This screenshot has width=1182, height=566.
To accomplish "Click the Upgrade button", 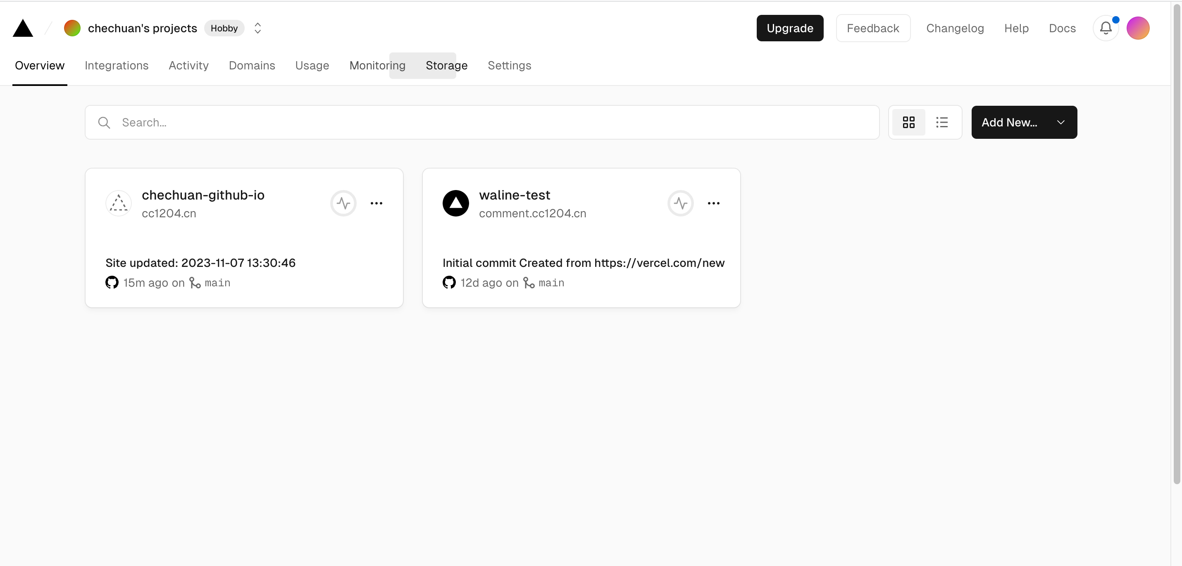I will tap(790, 28).
